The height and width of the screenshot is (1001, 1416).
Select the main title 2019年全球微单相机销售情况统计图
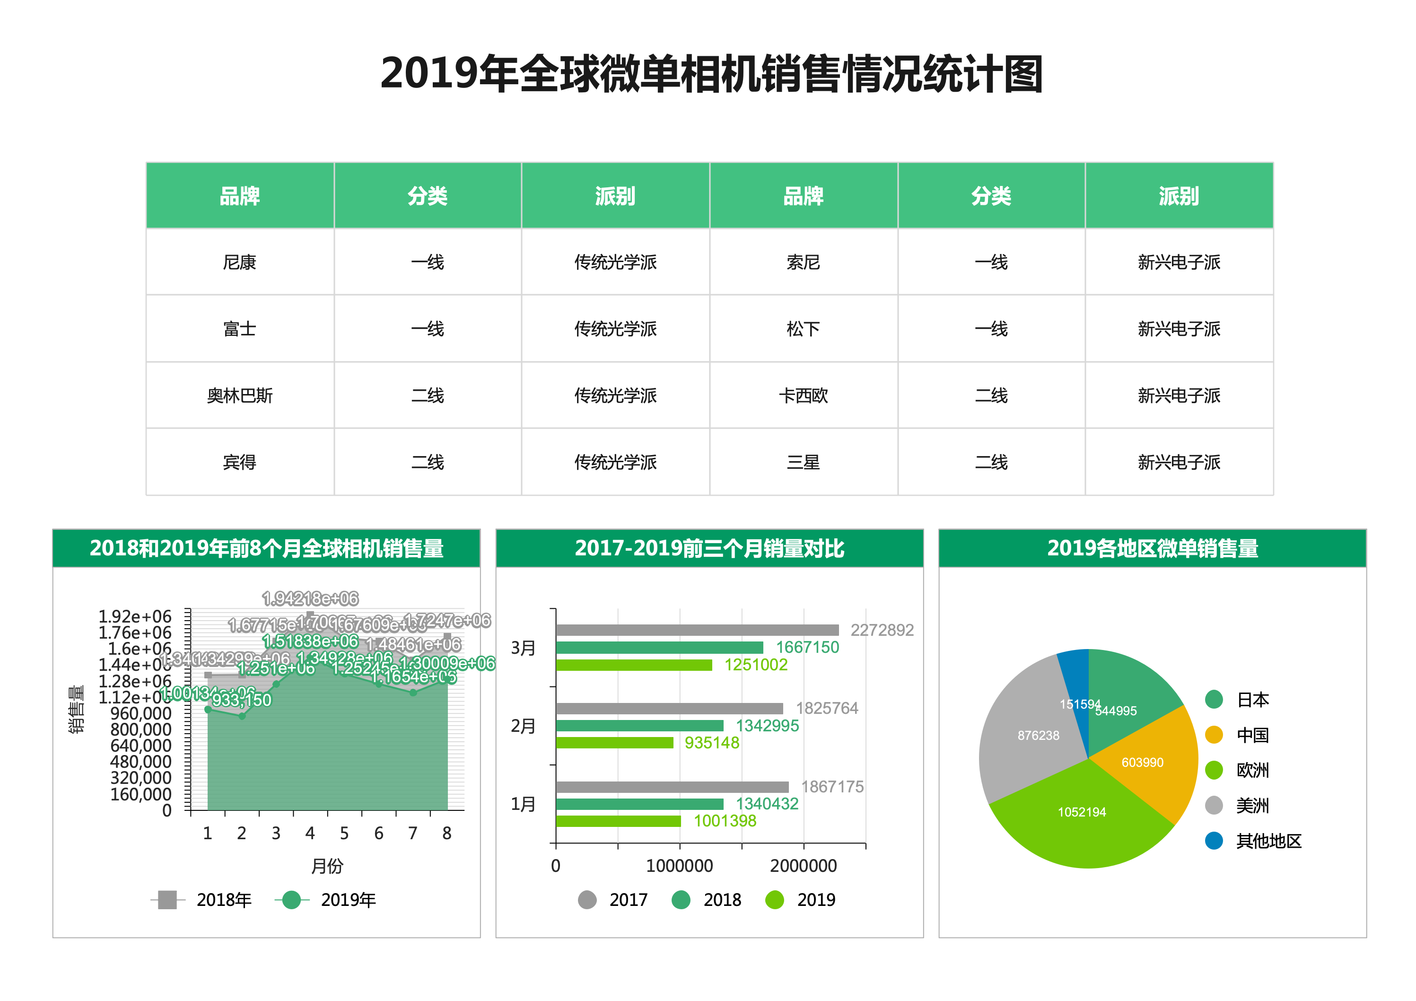tap(711, 73)
